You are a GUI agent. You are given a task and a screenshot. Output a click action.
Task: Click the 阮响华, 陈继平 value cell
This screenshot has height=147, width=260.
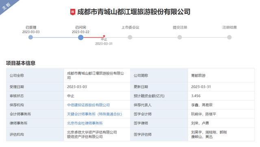tap(221, 114)
